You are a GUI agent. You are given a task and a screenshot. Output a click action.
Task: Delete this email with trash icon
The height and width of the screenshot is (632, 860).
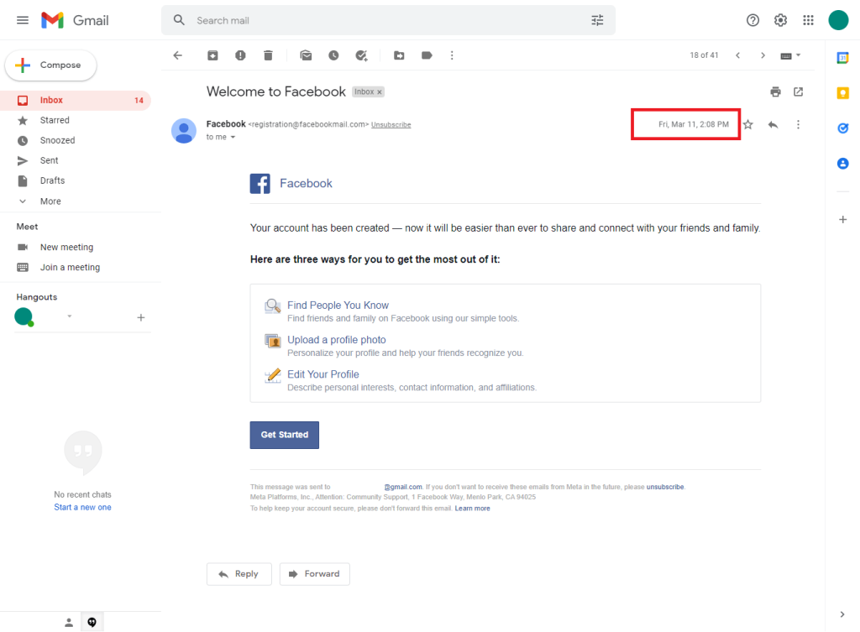pos(268,55)
